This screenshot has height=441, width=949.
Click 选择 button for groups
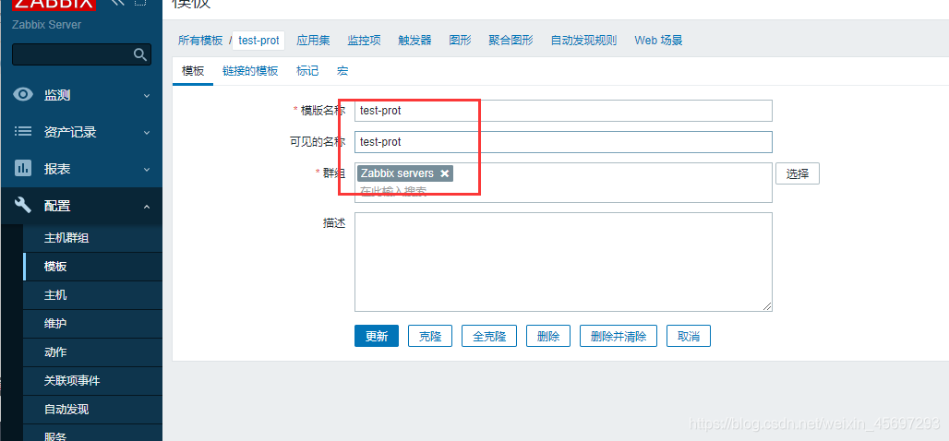pyautogui.click(x=798, y=173)
